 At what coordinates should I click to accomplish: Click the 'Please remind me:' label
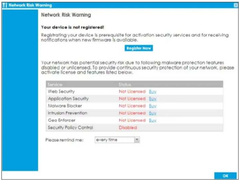(64, 140)
